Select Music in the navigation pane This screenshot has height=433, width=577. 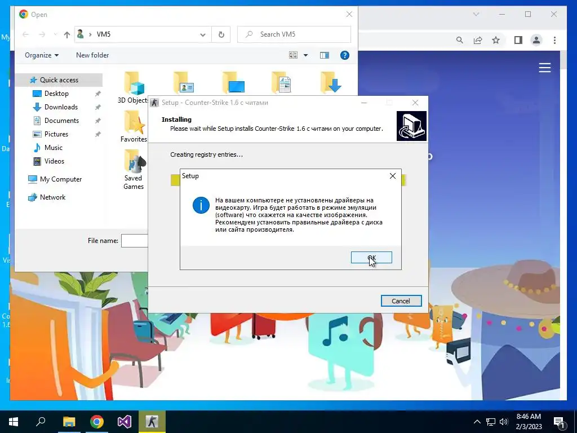[54, 148]
